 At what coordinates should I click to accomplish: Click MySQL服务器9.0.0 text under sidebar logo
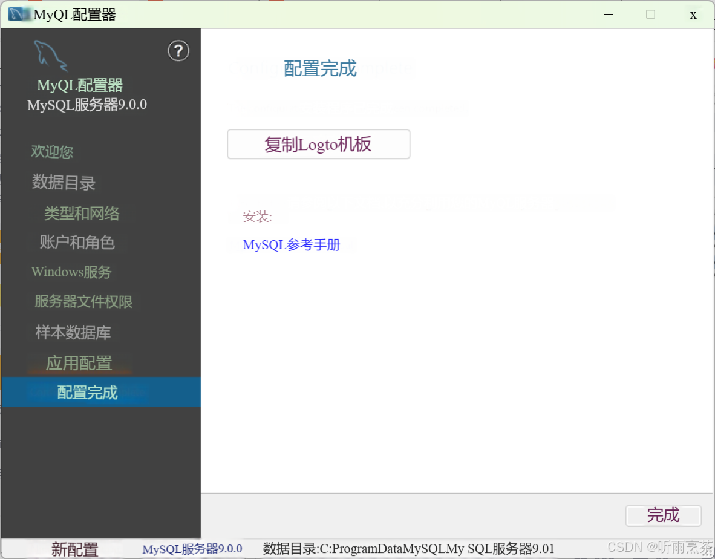coord(87,105)
